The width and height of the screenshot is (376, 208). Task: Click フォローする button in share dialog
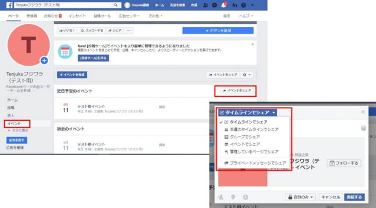point(344,163)
